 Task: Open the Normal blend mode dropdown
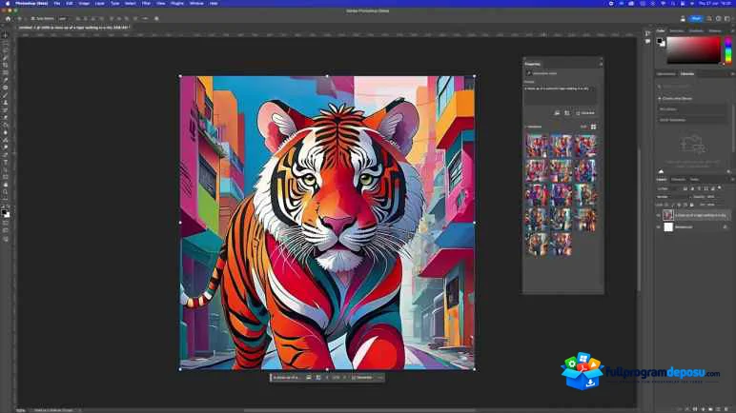[x=672, y=197]
